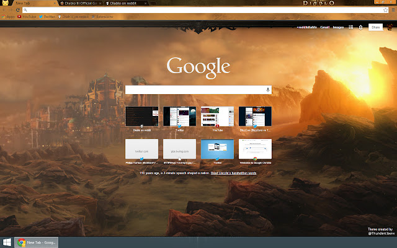Start voice search with the microphone icon
This screenshot has width=397, height=248.
tap(267, 90)
